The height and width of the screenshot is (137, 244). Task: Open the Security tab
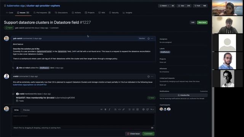[x=114, y=13]
